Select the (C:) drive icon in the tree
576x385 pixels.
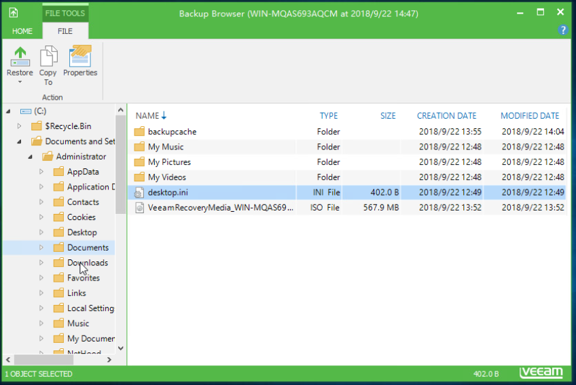26,111
